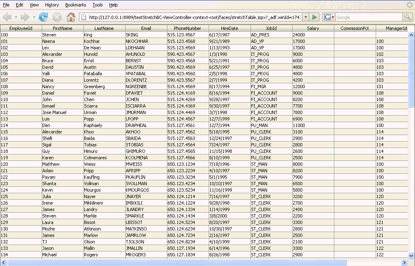Image resolution: width=415 pixels, height=266 pixels.
Task: Click in the Google search field
Action: point(369,17)
